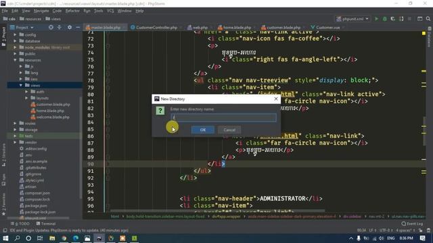Expand the config folder
Viewport: 433px width, 243px height.
[15, 34]
